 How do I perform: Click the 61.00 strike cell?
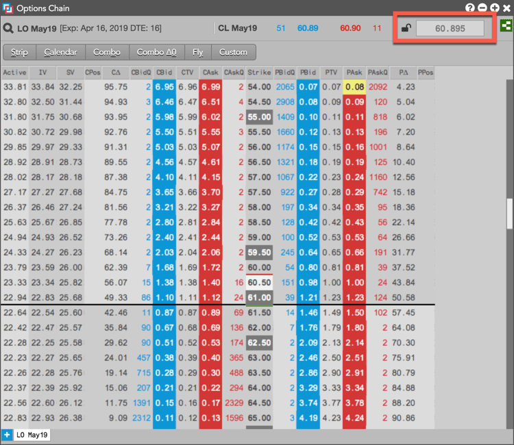pos(259,298)
